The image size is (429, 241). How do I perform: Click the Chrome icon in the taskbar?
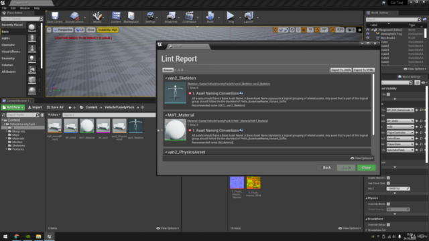pos(17,236)
